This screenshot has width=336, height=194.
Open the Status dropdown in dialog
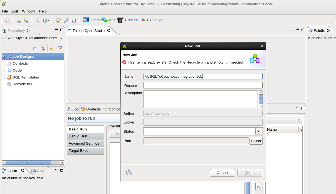[x=258, y=131]
